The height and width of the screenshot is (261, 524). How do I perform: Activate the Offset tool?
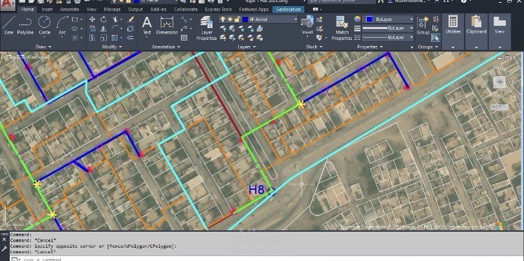[131, 38]
